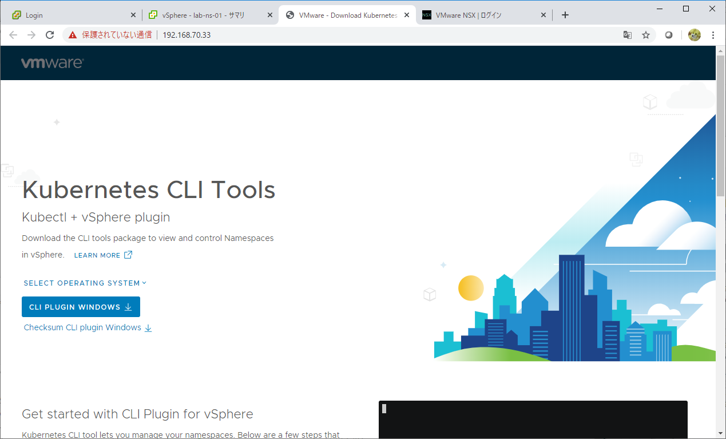Open a new browser tab
The height and width of the screenshot is (439, 726).
pos(565,15)
